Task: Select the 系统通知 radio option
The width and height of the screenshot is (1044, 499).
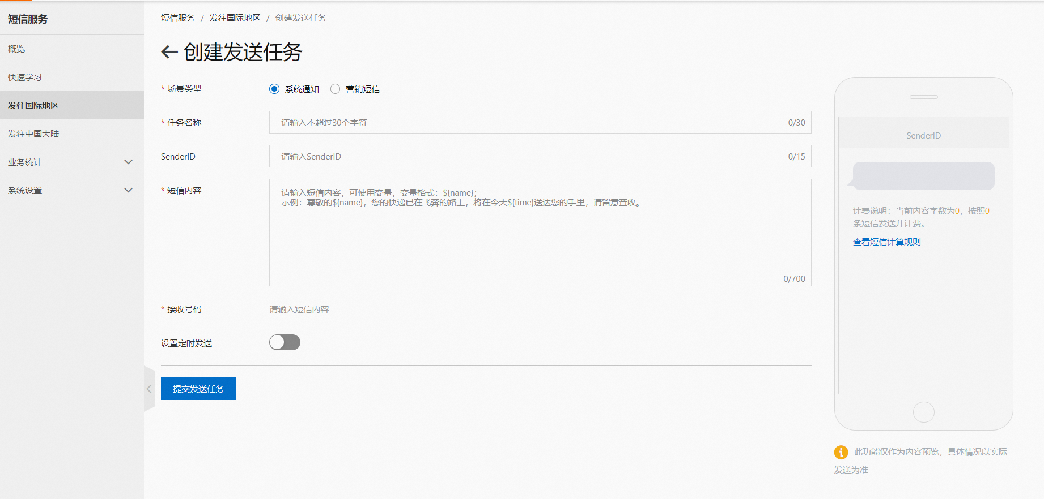Action: [274, 89]
